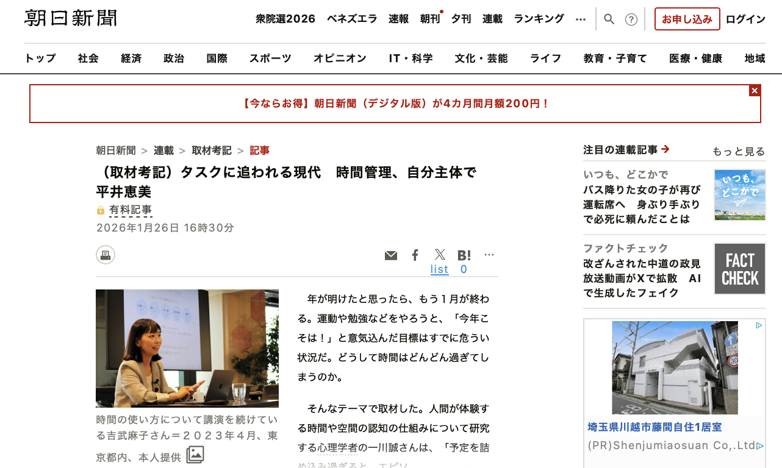Image resolution: width=782 pixels, height=468 pixels.
Task: Select the スポーツ navigation tab
Action: click(270, 58)
